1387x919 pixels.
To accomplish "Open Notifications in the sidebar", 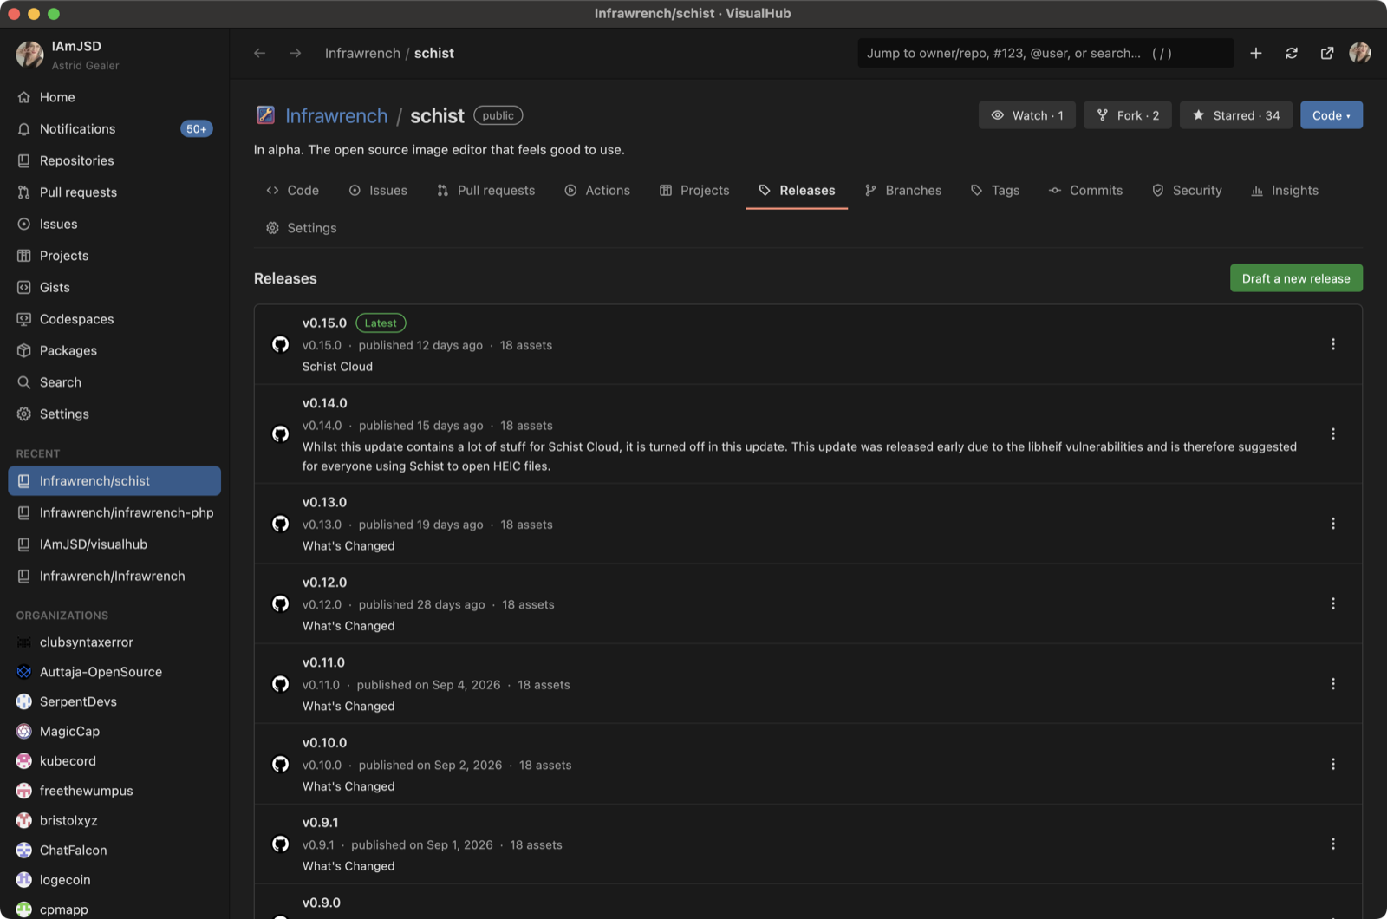I will (114, 129).
